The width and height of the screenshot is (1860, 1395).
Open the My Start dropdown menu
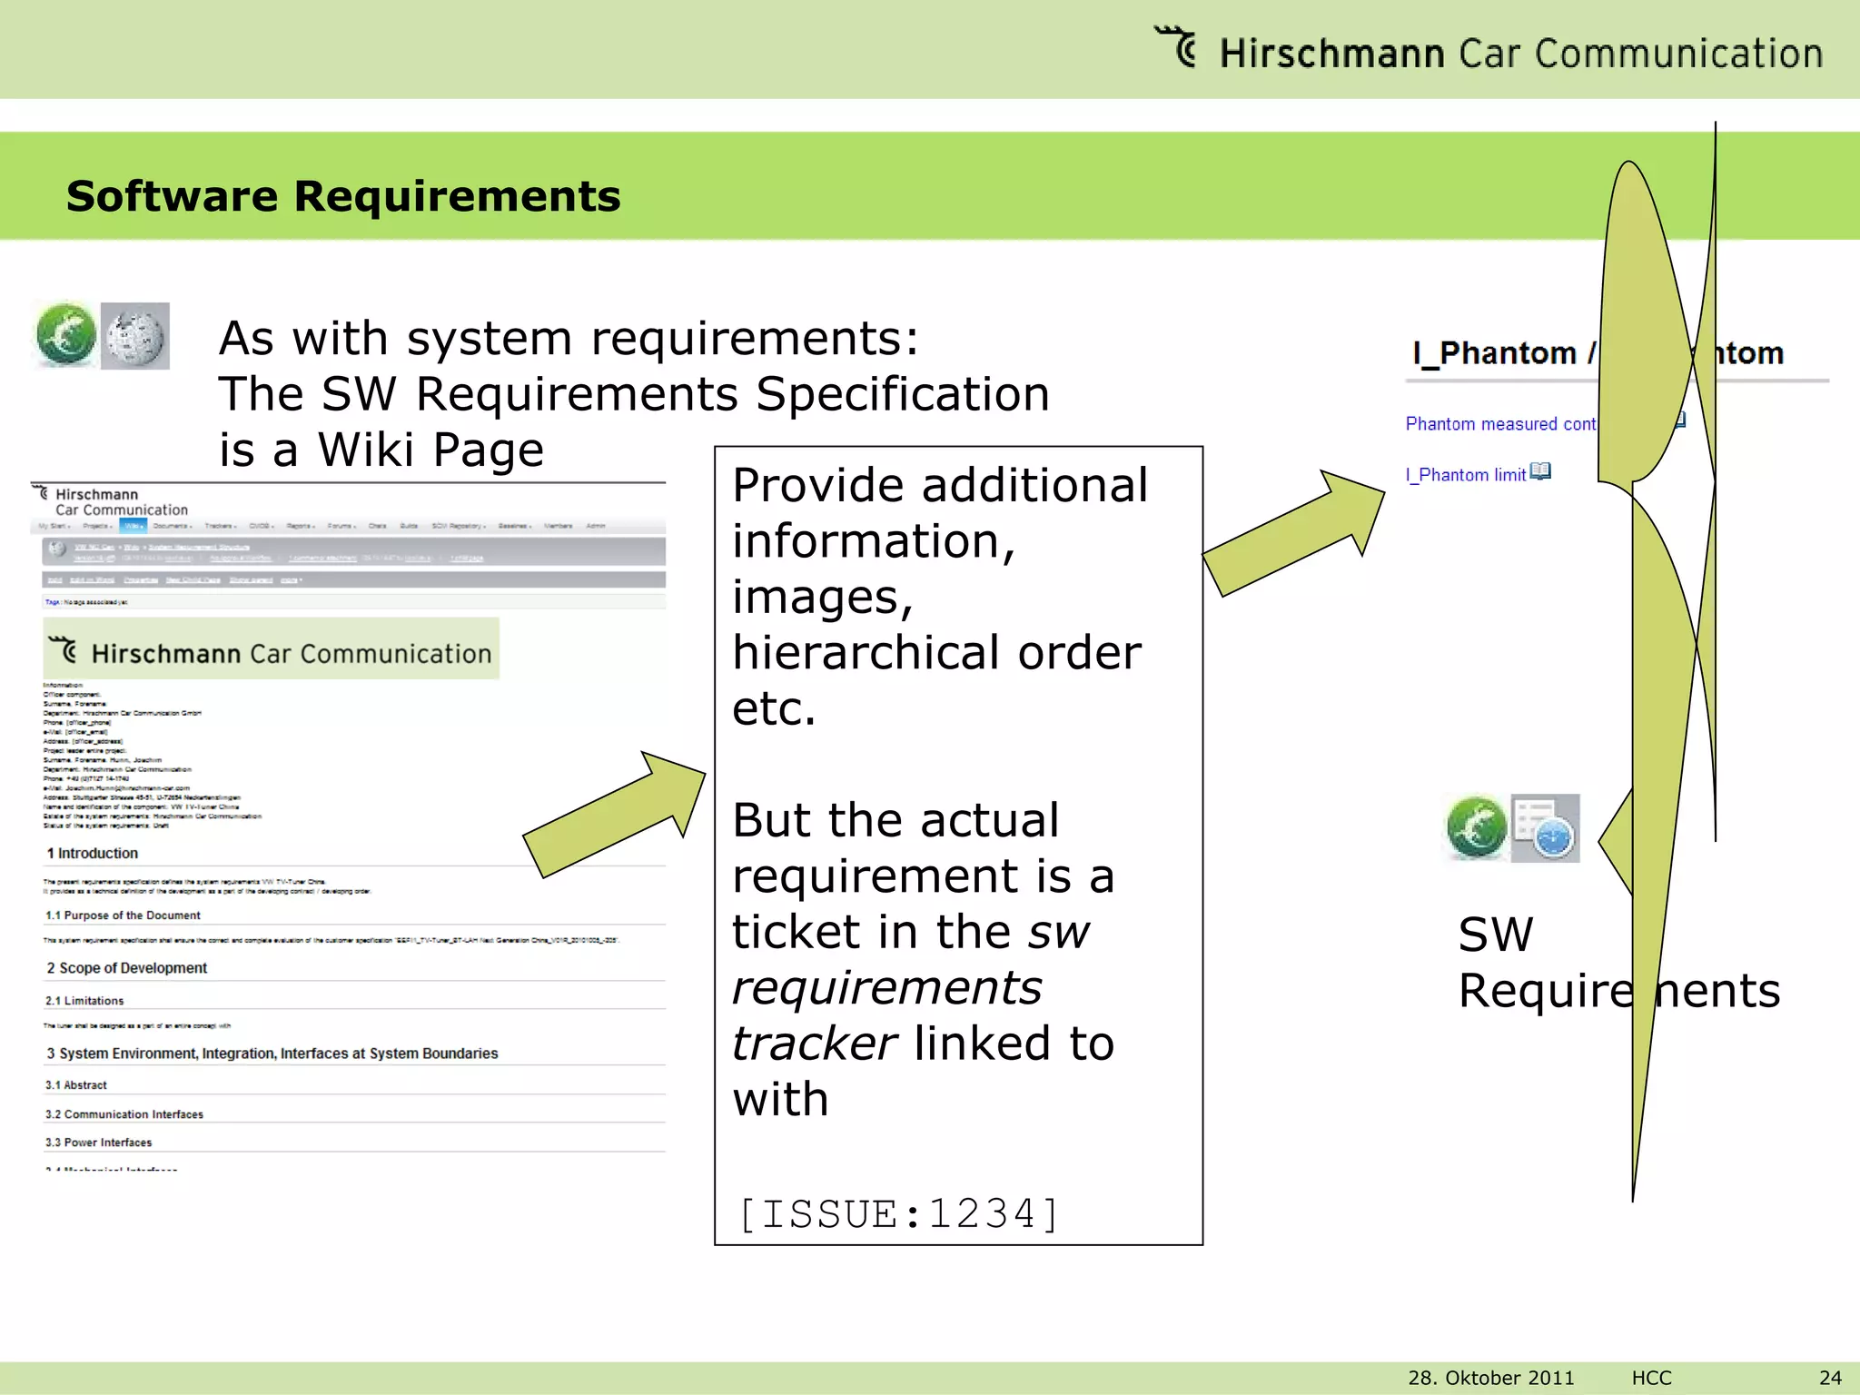[54, 526]
